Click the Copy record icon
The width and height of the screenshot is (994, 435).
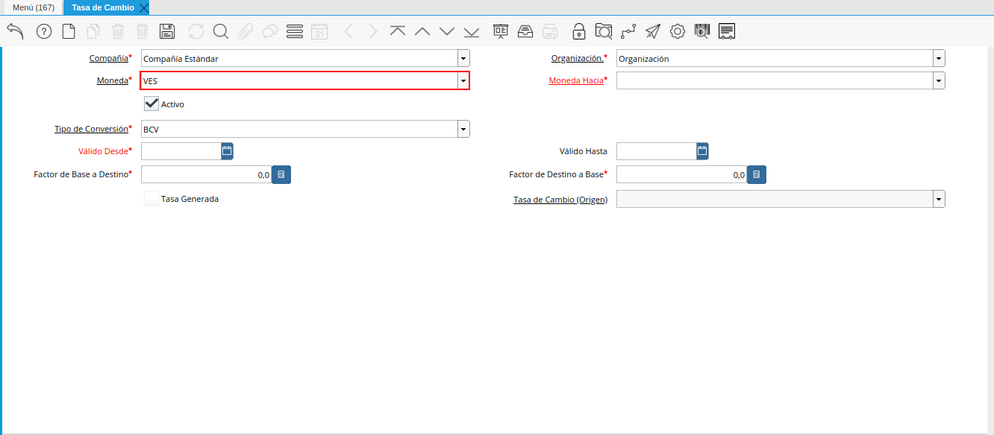coord(93,31)
